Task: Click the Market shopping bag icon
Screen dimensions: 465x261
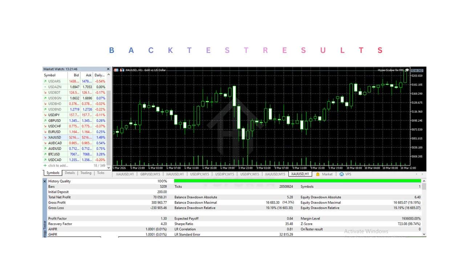Action: (x=318, y=174)
